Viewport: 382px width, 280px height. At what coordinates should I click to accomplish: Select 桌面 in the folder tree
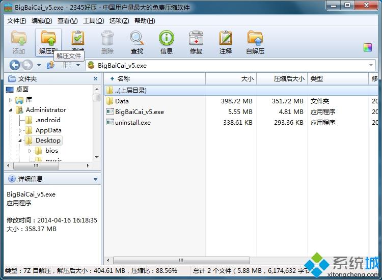22,90
